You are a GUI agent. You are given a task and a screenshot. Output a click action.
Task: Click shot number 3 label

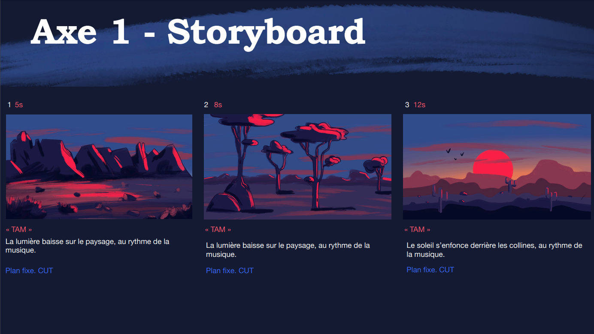point(407,105)
